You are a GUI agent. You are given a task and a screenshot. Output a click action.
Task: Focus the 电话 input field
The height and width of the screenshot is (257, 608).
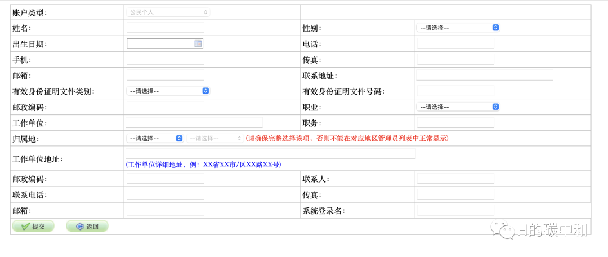(x=455, y=43)
